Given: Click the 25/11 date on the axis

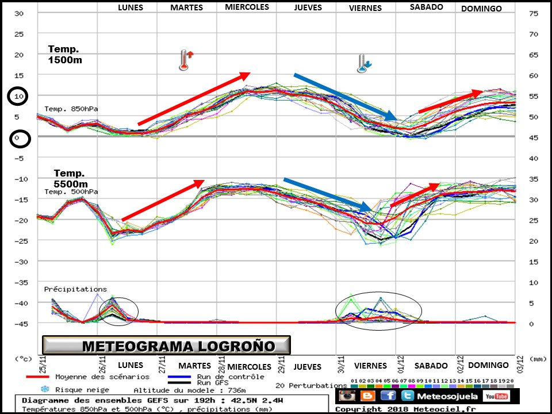Looking at the screenshot, I should click(x=43, y=364).
